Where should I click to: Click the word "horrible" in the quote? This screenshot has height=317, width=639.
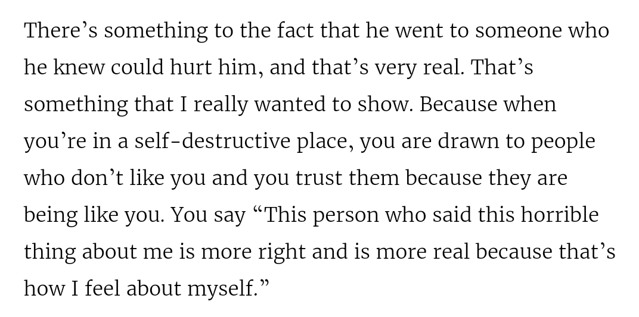[x=559, y=215]
